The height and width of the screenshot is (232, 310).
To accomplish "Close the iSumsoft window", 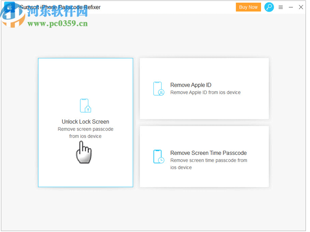I will click(x=301, y=7).
